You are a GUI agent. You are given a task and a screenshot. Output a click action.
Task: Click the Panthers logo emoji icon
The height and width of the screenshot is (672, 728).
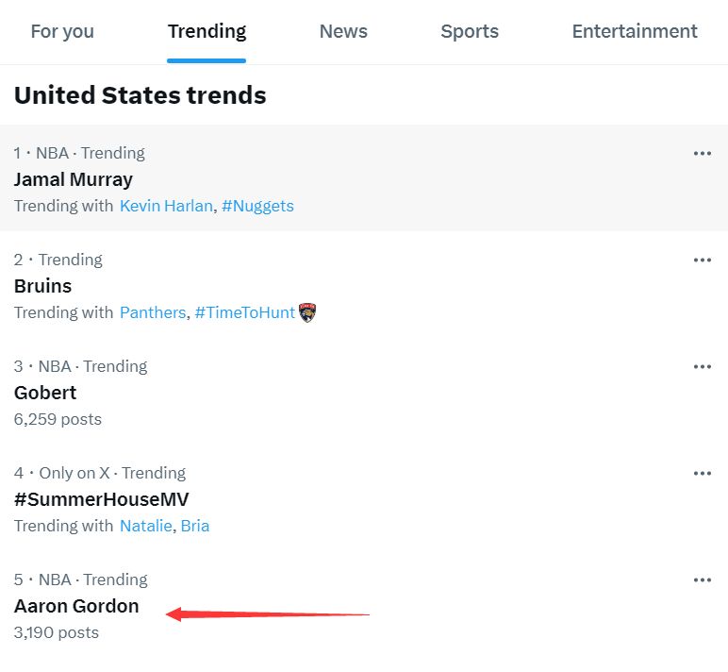tap(307, 312)
